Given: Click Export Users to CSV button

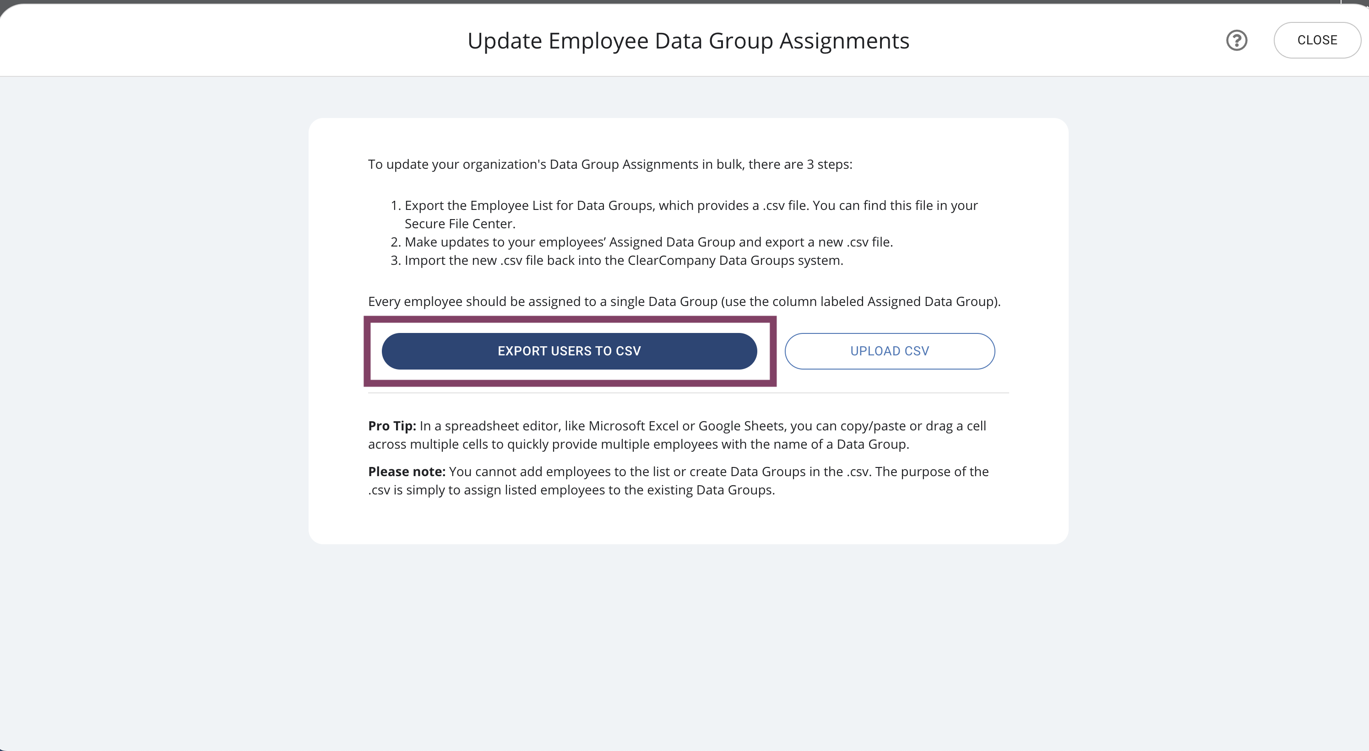Looking at the screenshot, I should tap(569, 351).
